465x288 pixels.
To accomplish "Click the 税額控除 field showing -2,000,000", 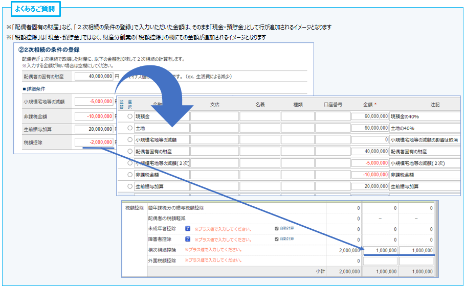I will coord(94,142).
